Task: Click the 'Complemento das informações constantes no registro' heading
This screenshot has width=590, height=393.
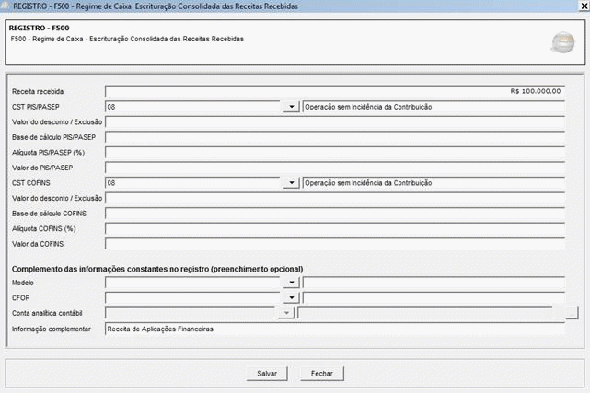Action: (157, 269)
